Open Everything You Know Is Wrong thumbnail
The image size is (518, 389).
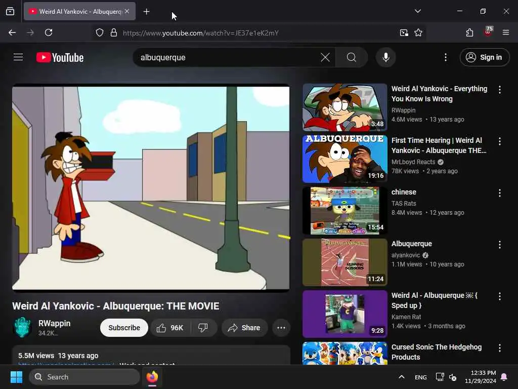click(344, 107)
